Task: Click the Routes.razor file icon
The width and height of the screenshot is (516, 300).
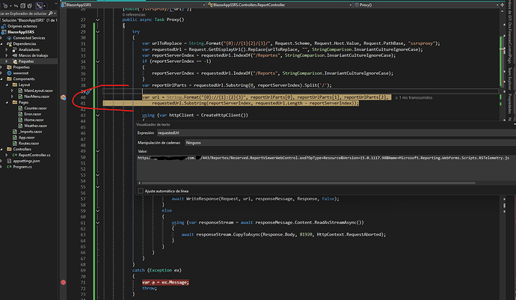Action: click(x=15, y=144)
